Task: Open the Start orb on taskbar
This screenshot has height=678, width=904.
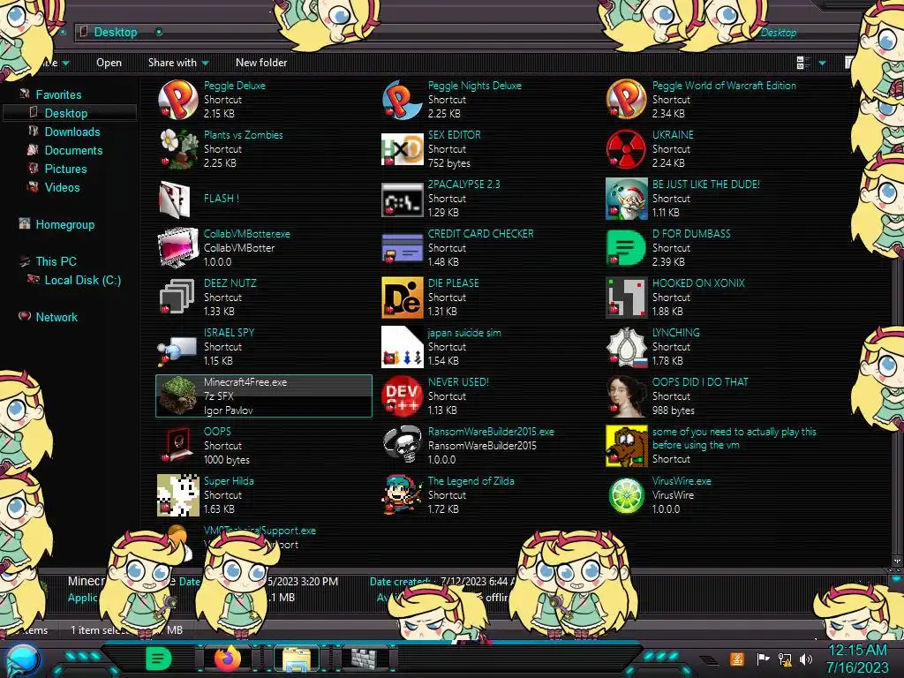Action: click(22, 660)
